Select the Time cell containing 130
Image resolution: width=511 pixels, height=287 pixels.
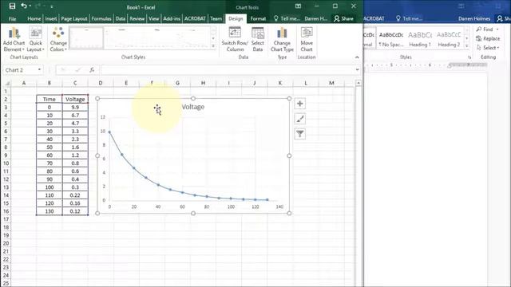click(x=50, y=211)
